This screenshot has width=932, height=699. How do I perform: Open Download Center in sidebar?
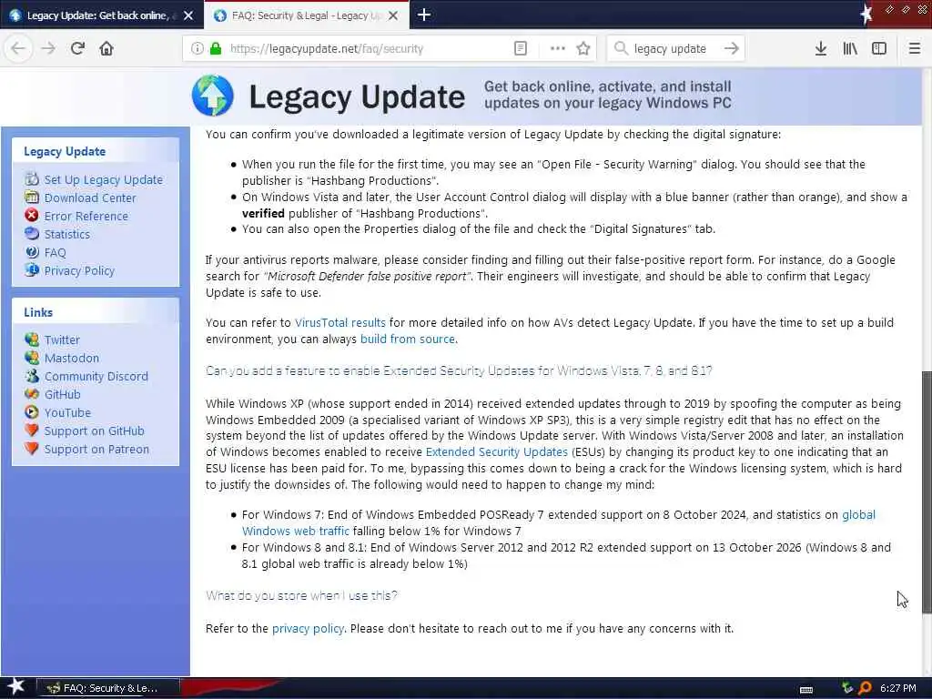[x=90, y=198]
